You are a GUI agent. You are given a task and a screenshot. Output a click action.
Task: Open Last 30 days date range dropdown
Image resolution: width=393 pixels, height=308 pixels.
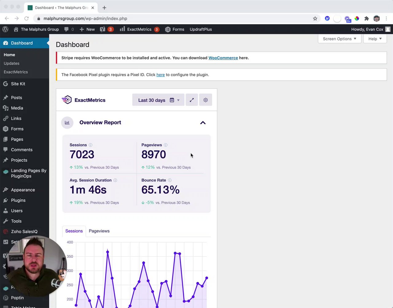(158, 100)
